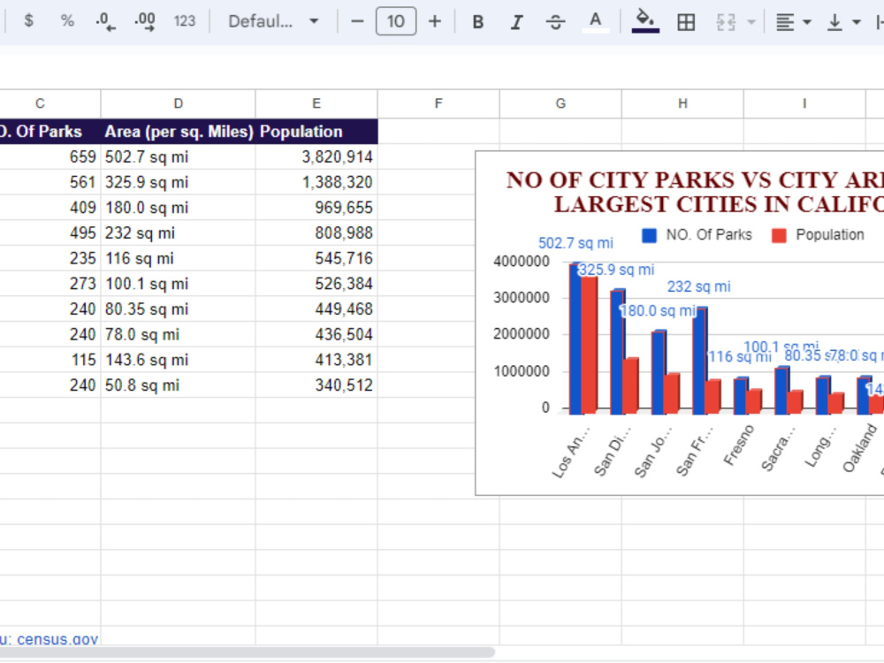Click the Los Angeles blue bar

(x=575, y=339)
